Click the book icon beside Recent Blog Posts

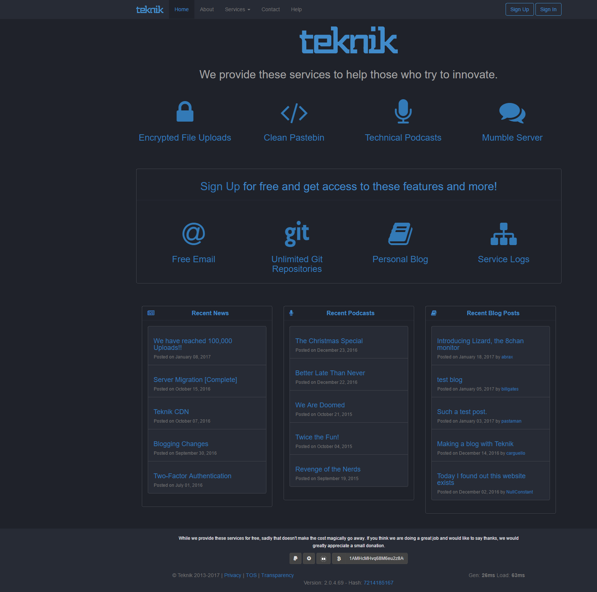(x=434, y=313)
